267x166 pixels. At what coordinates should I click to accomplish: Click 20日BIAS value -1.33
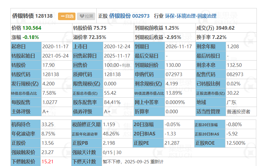[x=170, y=134]
